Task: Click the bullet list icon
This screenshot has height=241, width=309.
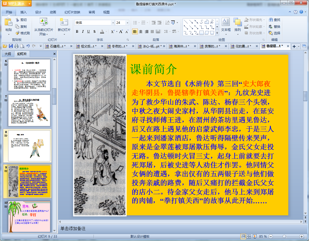Action: 135,23
